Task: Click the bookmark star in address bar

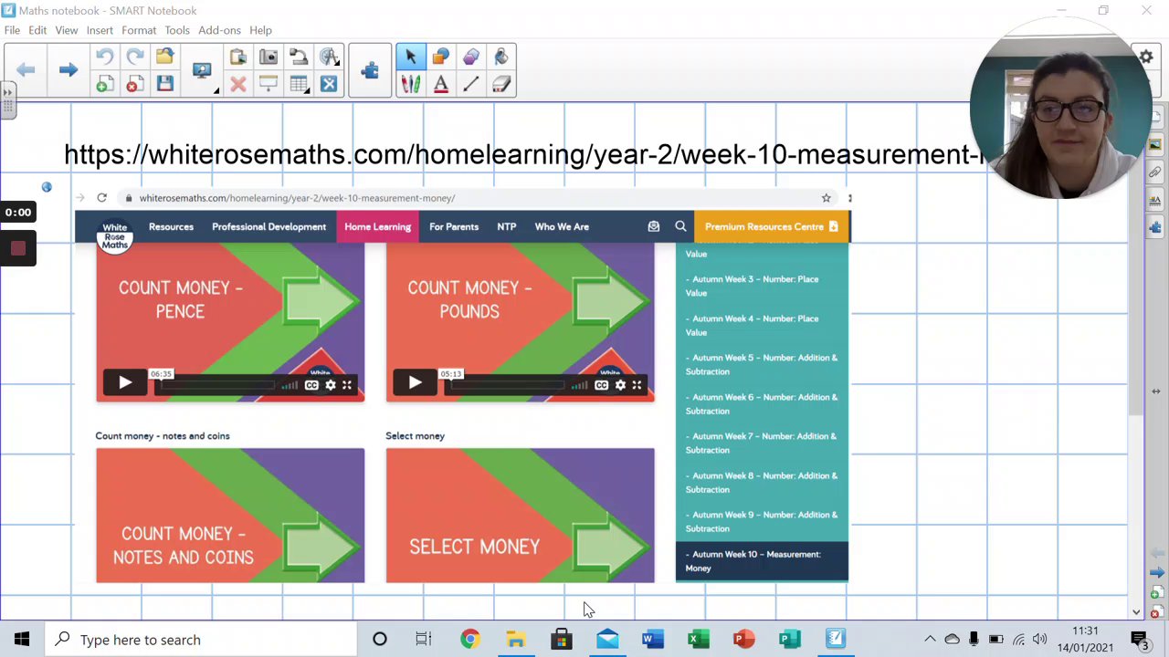Action: click(826, 198)
